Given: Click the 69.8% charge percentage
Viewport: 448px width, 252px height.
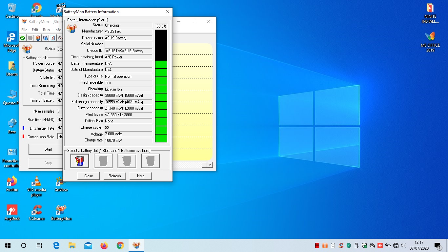Looking at the screenshot, I should (161, 26).
